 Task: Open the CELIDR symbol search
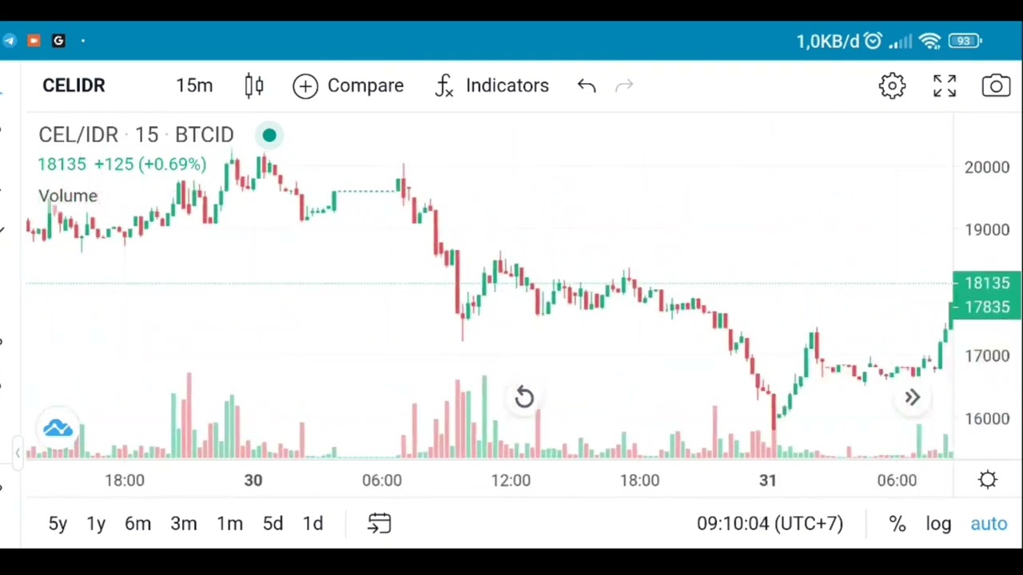tap(74, 85)
